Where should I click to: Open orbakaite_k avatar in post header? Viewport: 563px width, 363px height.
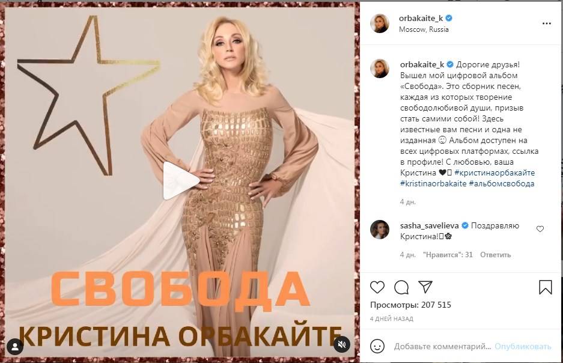click(380, 23)
